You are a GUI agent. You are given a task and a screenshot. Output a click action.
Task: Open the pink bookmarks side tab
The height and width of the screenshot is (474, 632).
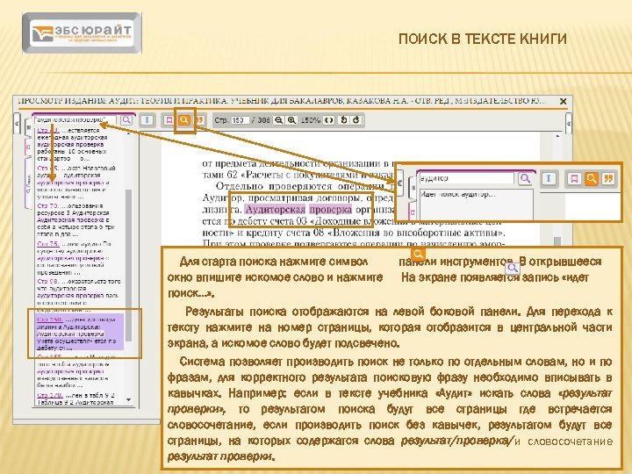point(28,147)
